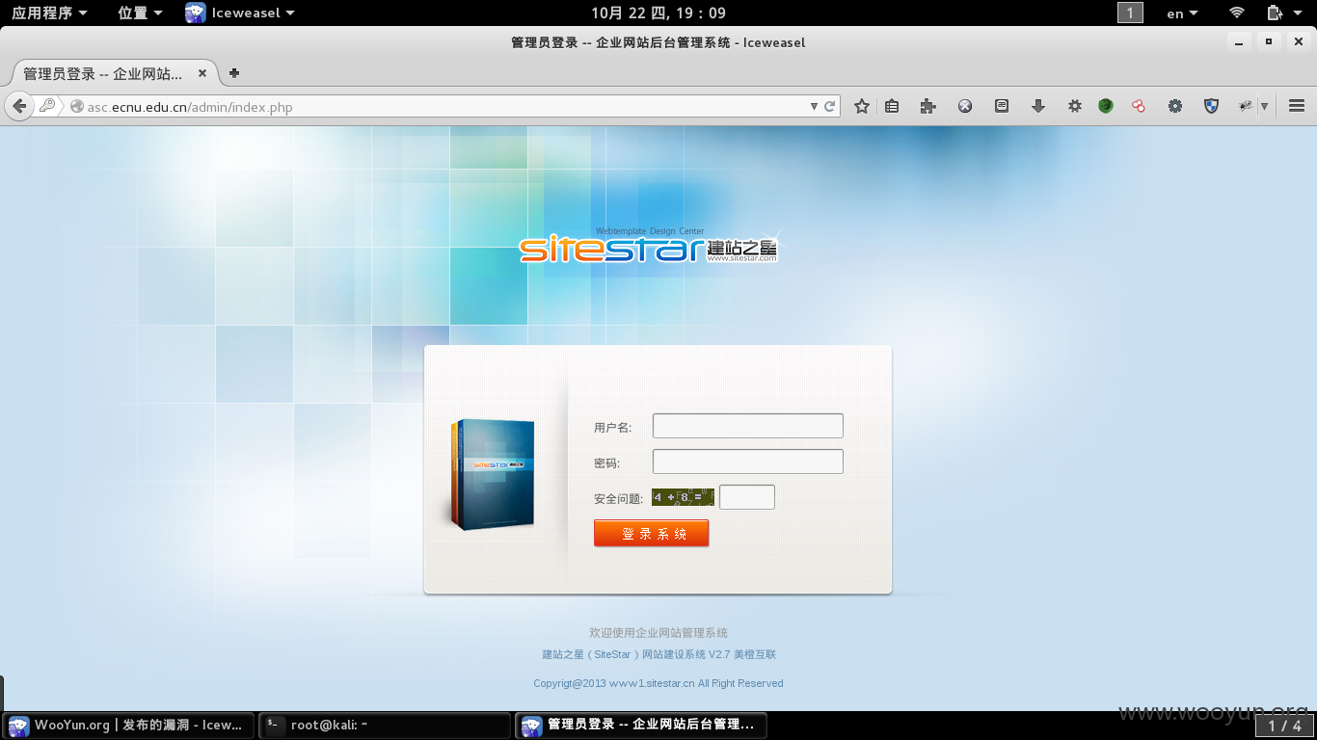1317x740 pixels.
Task: Open the 应用程序 menu
Action: pos(49,13)
